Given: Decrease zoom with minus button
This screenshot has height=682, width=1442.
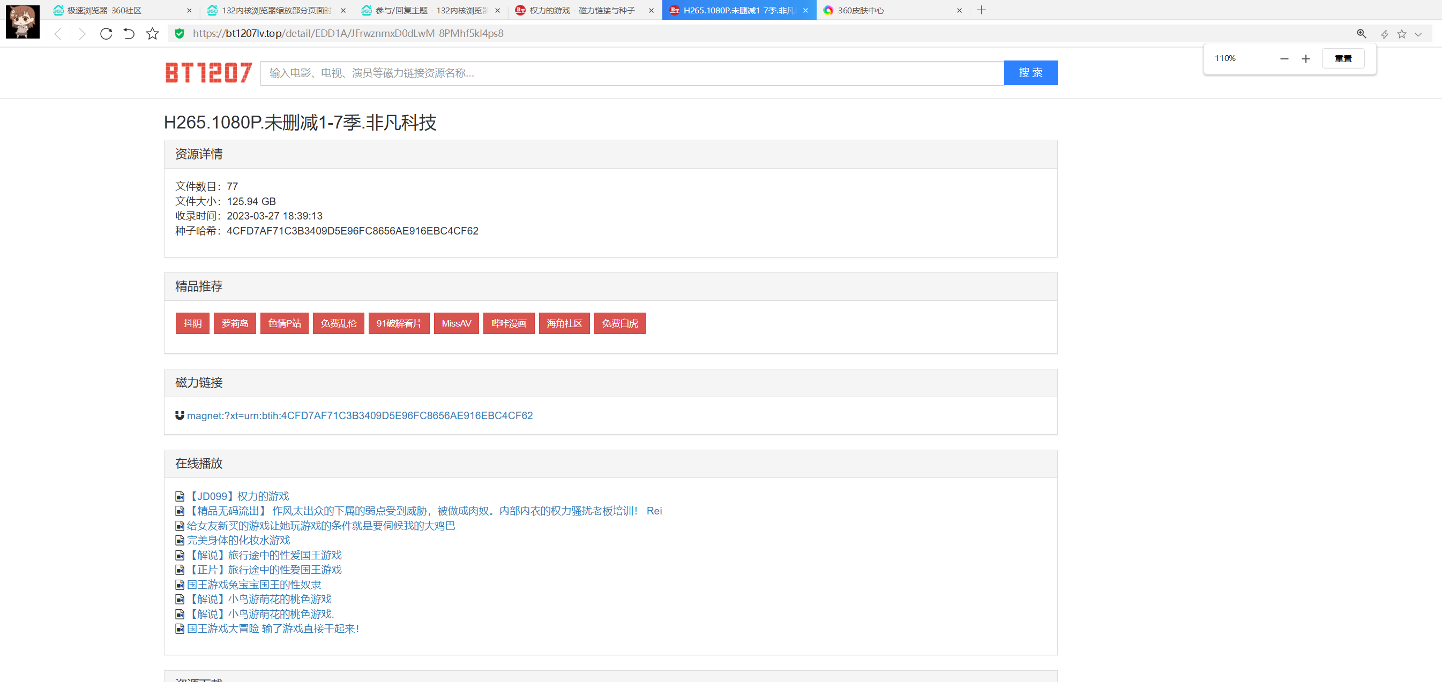Looking at the screenshot, I should 1284,59.
